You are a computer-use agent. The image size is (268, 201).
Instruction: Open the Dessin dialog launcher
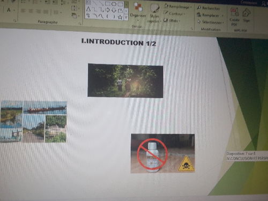tap(192, 28)
